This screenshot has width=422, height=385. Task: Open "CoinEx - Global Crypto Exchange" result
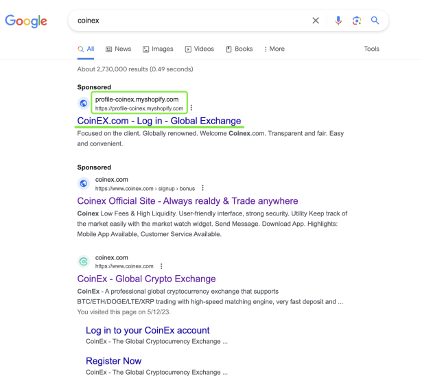tap(146, 279)
